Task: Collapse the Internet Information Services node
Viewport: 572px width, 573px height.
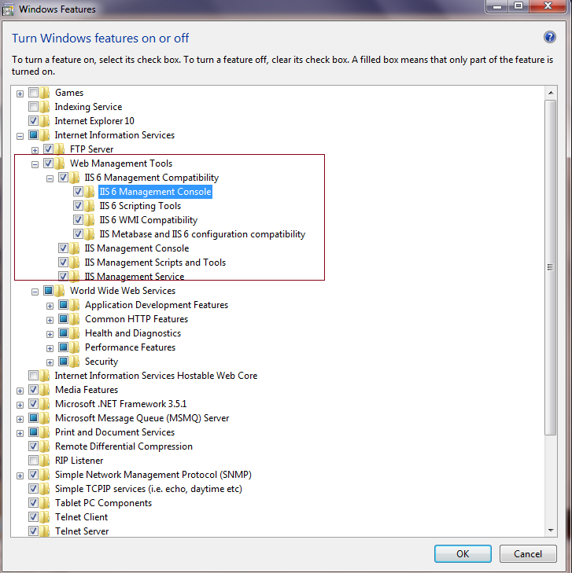Action: [20, 136]
